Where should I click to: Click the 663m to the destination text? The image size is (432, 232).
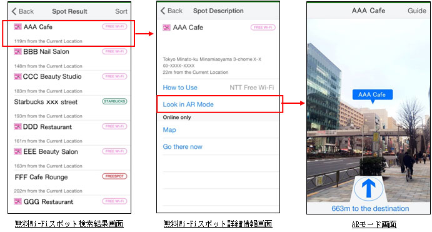coord(370,208)
